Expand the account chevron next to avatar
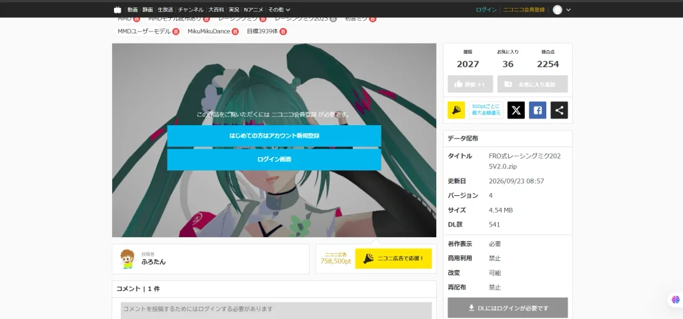Viewport: 683px width, 319px height. pyautogui.click(x=568, y=10)
